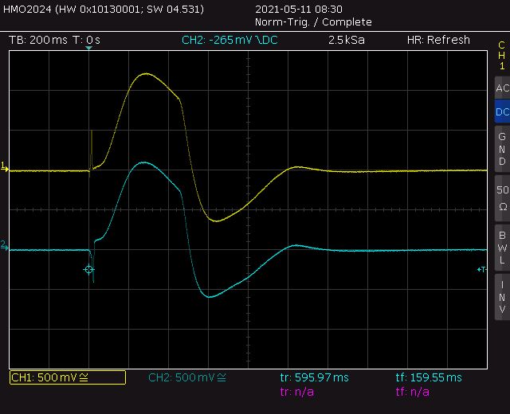
Task: Click the CH2: -265 mV trigger level readout
Action: pos(229,40)
